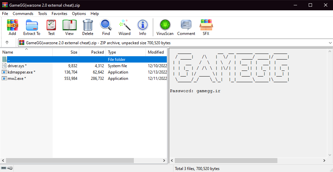Launch the Wizard tool
Screen dimensions: 333x172
click(125, 27)
